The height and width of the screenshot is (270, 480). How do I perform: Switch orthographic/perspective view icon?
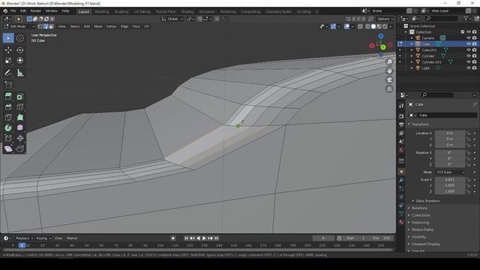point(389,89)
